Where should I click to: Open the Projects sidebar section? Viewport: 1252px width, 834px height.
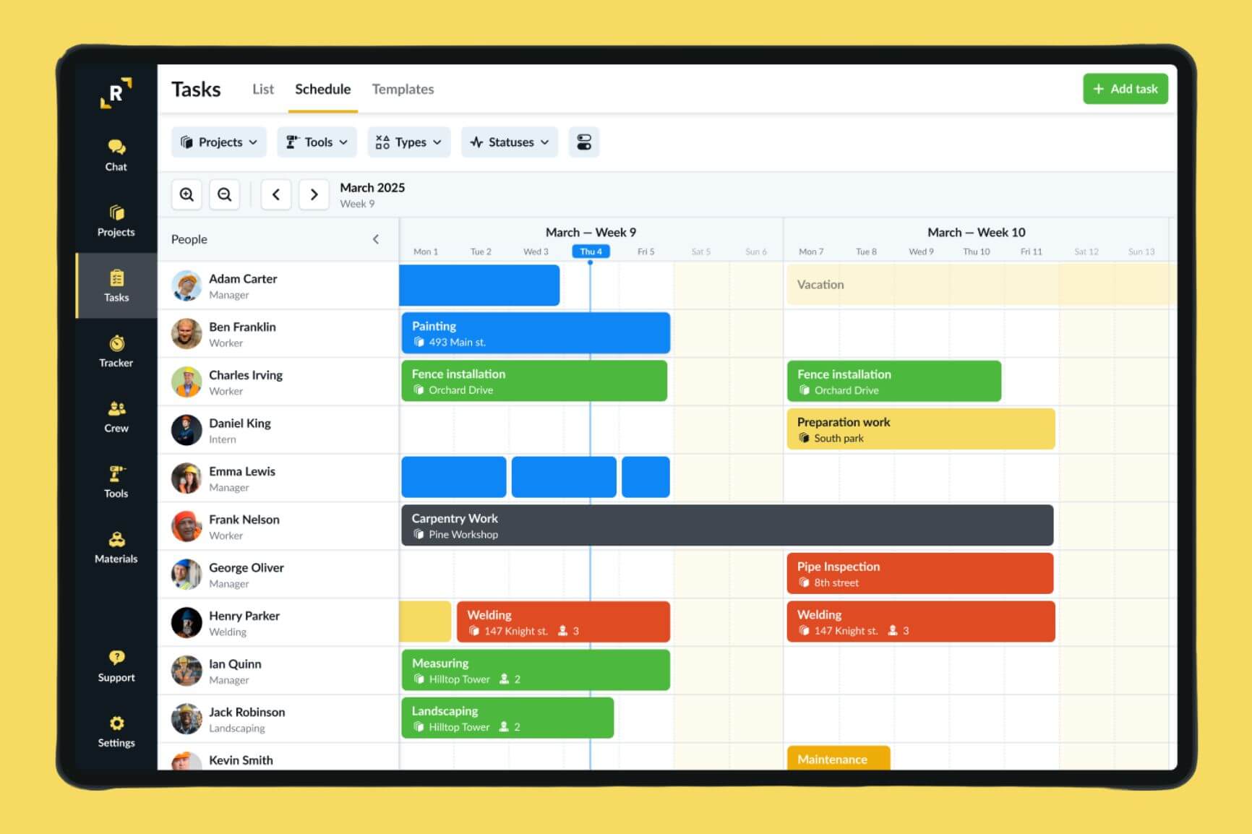point(116,220)
